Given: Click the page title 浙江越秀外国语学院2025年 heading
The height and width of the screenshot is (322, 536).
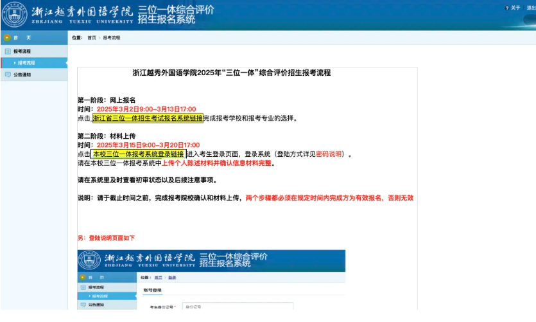Looking at the screenshot, I should [x=232, y=73].
